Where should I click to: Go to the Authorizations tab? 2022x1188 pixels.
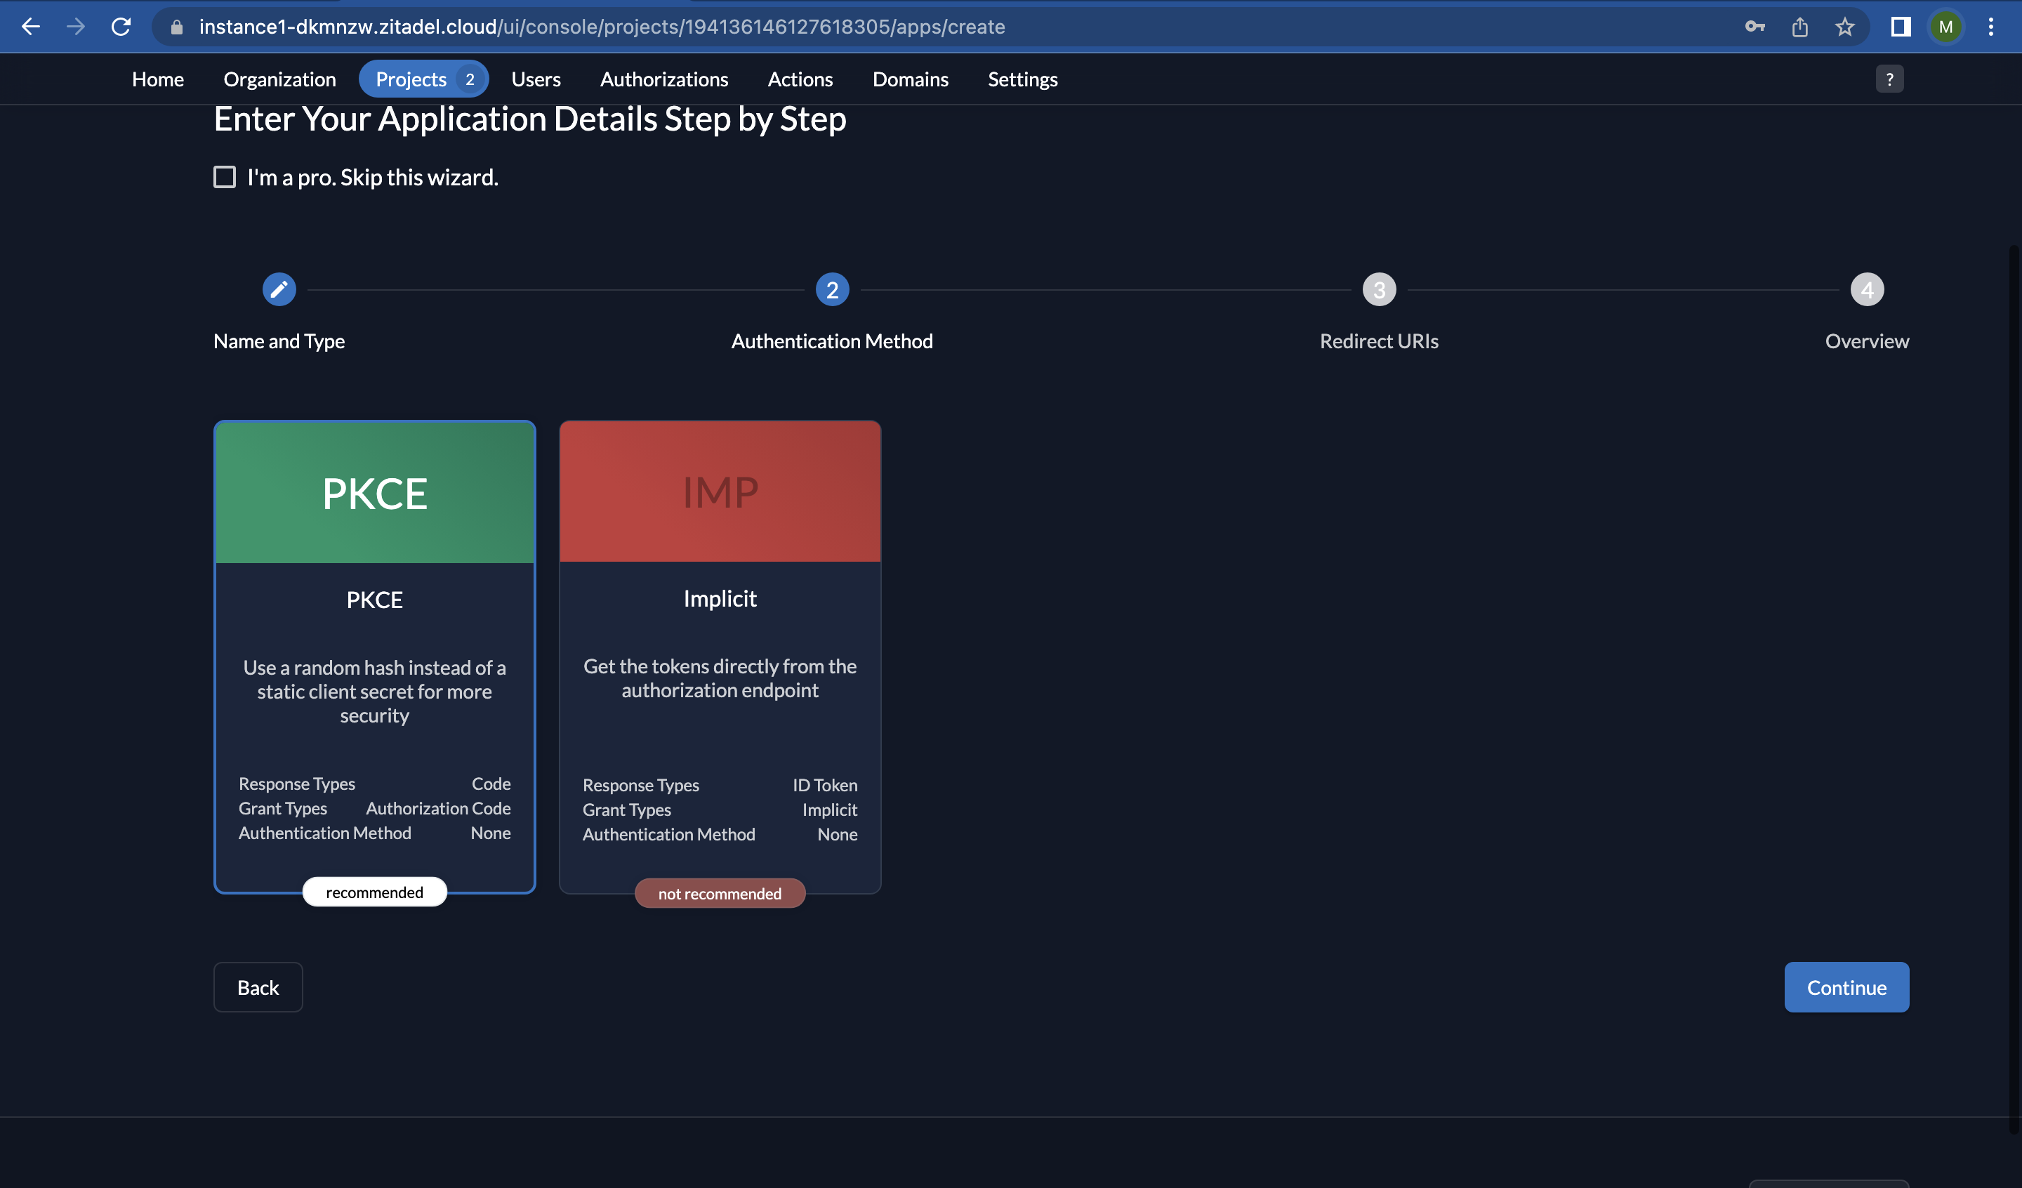[663, 79]
